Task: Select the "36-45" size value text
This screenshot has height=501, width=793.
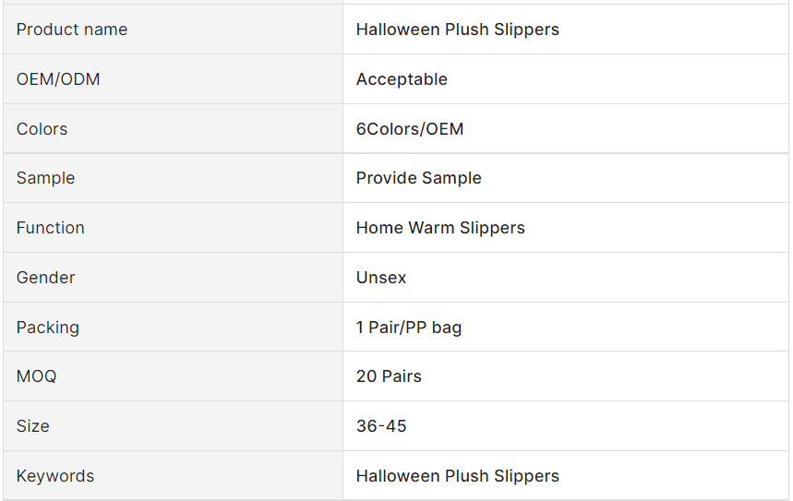Action: 381,426
